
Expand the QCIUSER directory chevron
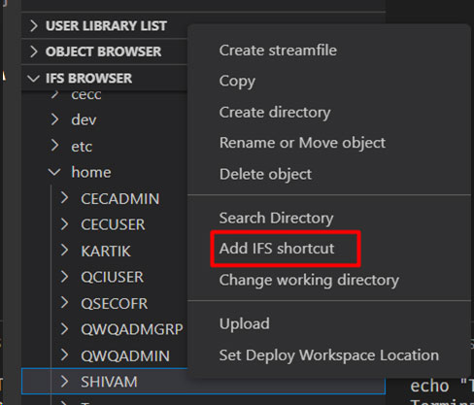pos(65,277)
